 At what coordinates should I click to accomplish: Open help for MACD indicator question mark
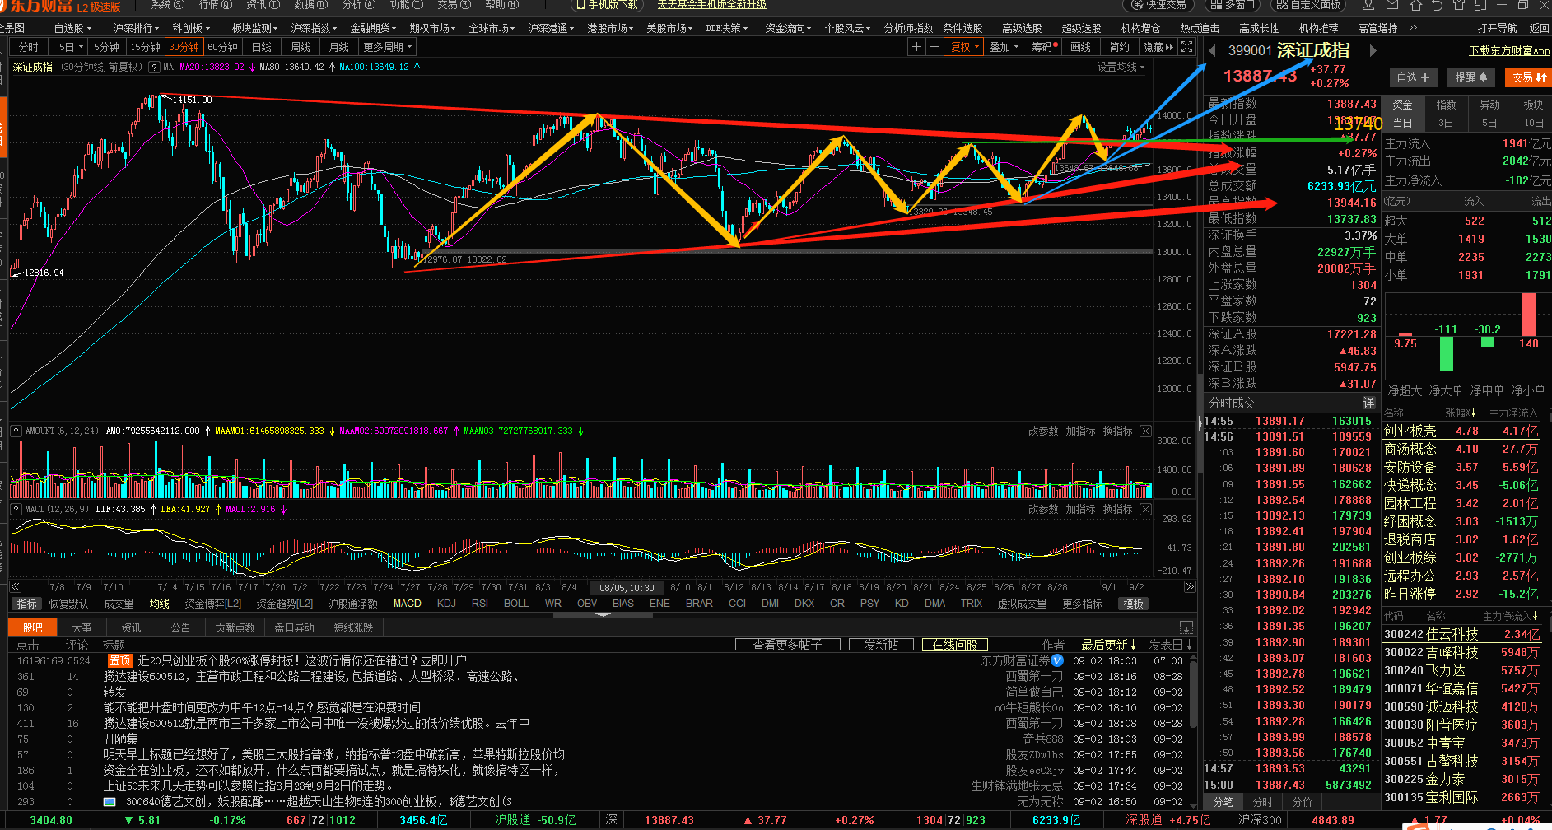(x=16, y=510)
